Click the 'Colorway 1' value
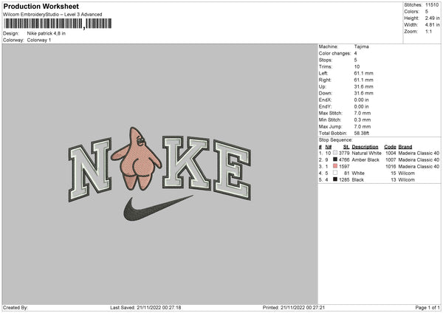443x313 pixels. point(39,40)
